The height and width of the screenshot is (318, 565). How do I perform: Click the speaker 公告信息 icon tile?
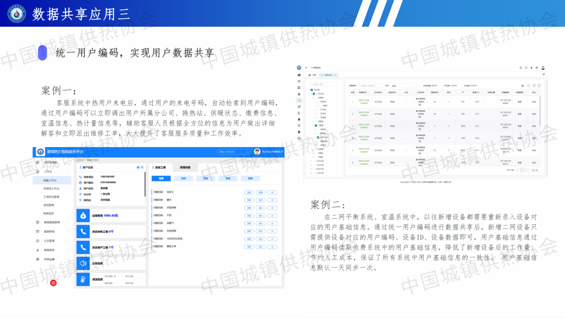83,264
